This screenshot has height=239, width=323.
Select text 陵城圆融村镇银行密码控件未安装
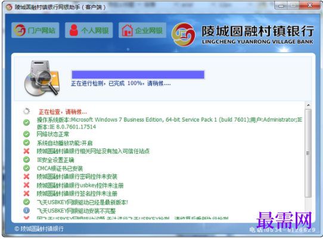tap(77, 177)
